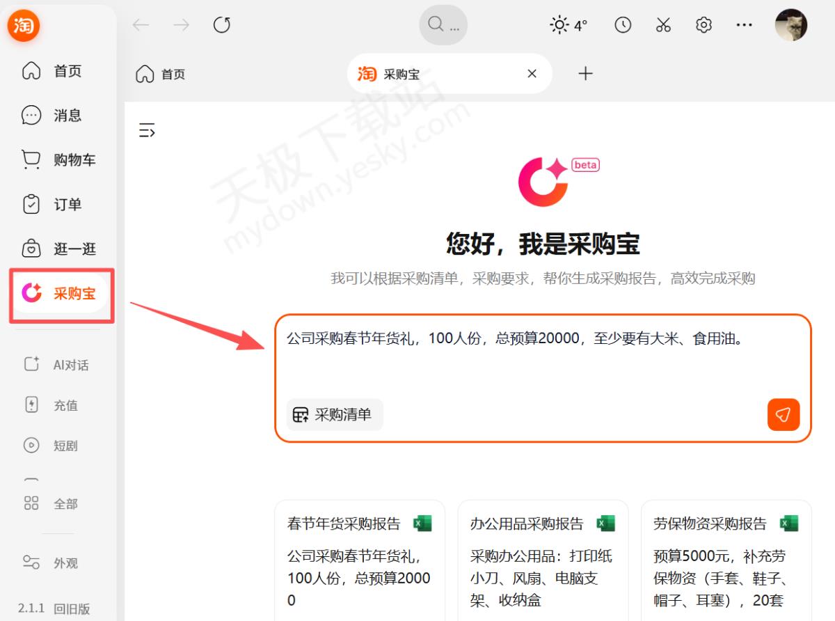Open 购物车 in the sidebar
The width and height of the screenshot is (835, 621).
pyautogui.click(x=59, y=160)
